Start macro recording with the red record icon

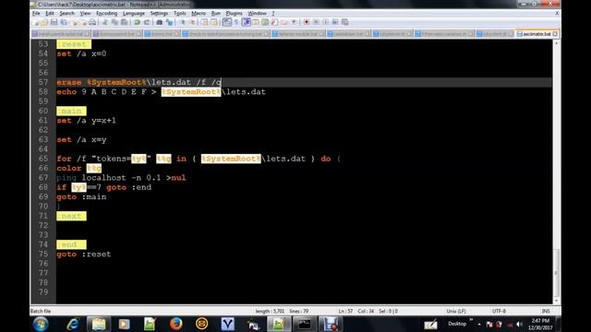[x=307, y=22]
